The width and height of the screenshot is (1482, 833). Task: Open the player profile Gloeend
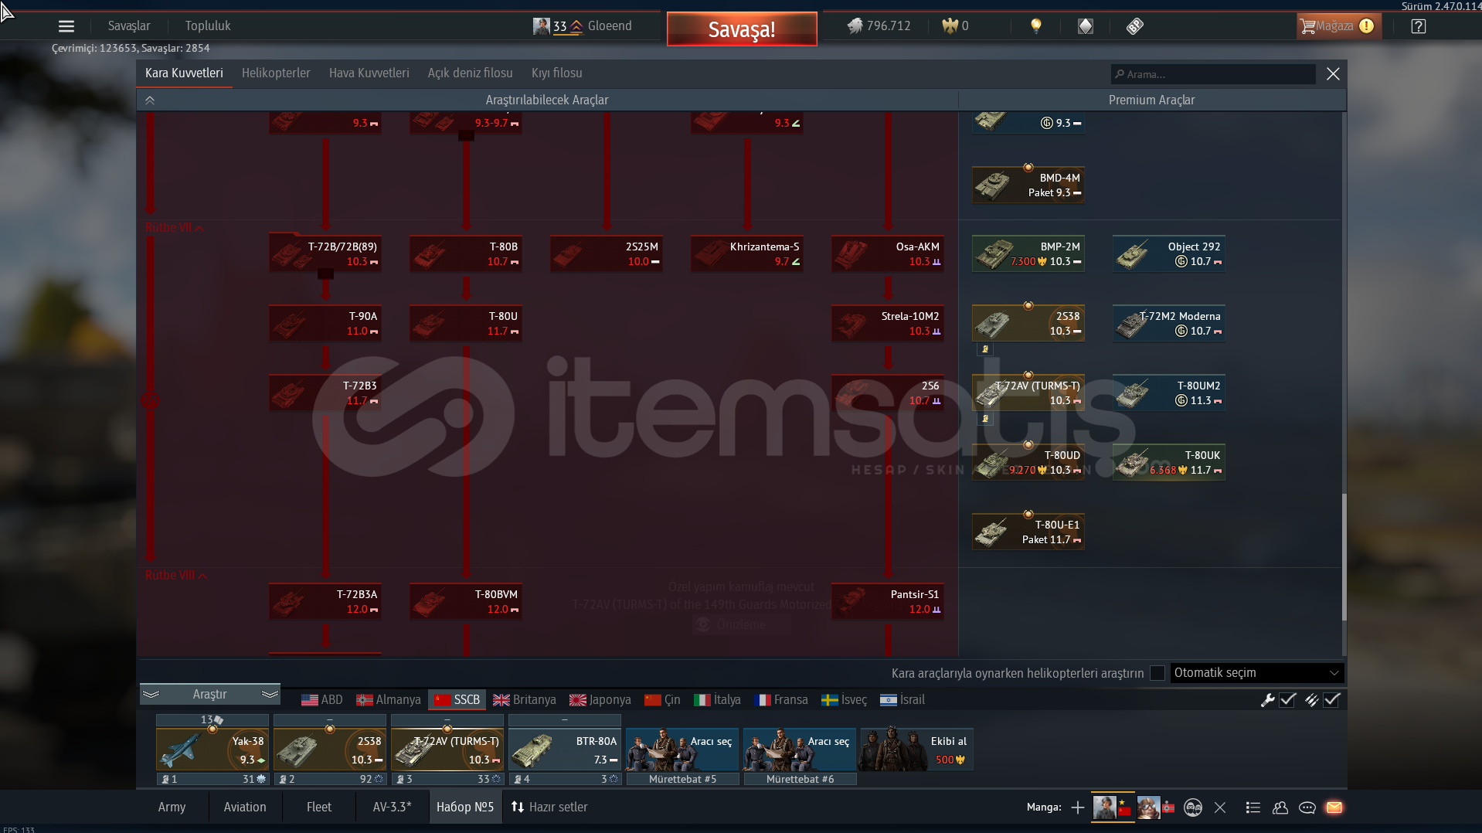(583, 26)
